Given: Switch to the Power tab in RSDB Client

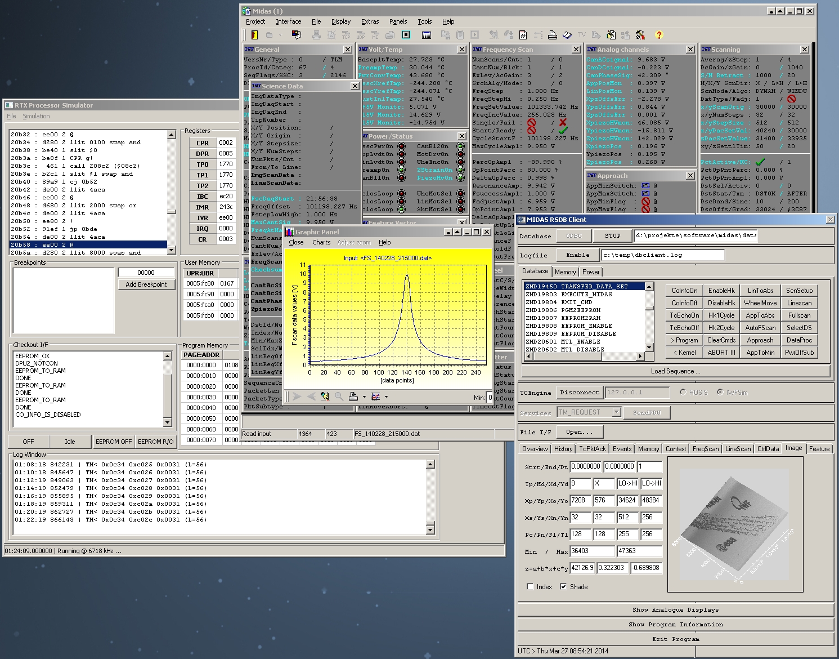Looking at the screenshot, I should tap(591, 271).
